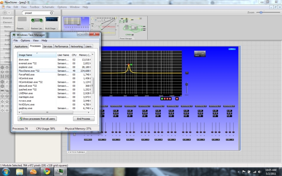The image size is (282, 176).
Task: Click the red button beside band selectors
Action: pyautogui.click(x=177, y=99)
